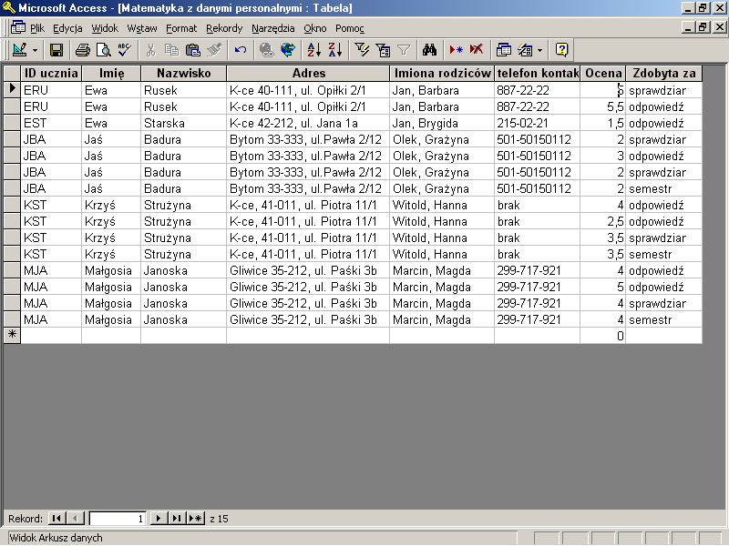Apply Filter by Selection
Screen dimensions: 729x546
click(x=362, y=50)
